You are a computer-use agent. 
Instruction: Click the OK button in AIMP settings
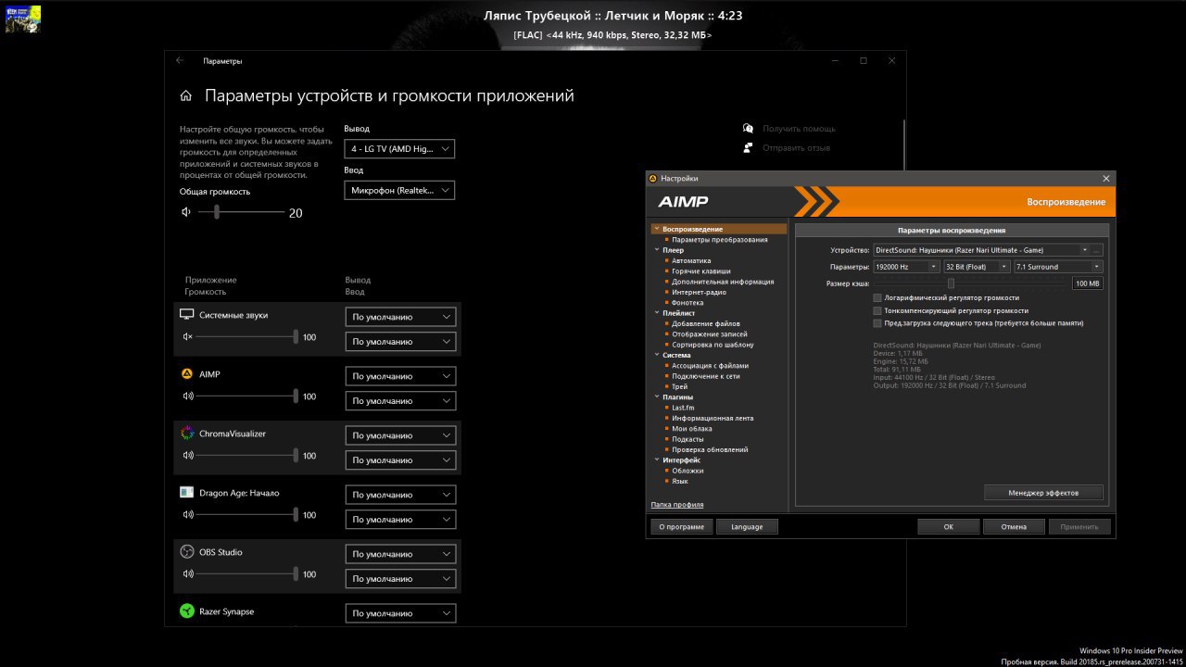coord(948,526)
